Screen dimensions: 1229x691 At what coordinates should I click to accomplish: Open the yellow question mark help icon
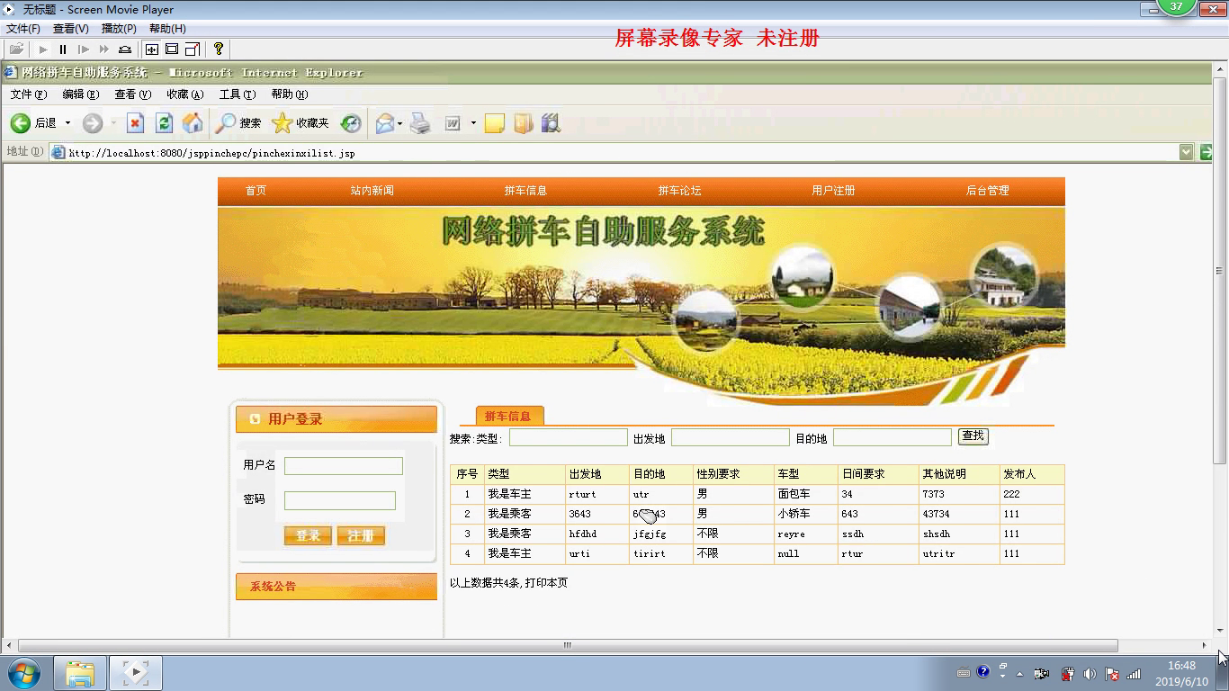point(218,49)
